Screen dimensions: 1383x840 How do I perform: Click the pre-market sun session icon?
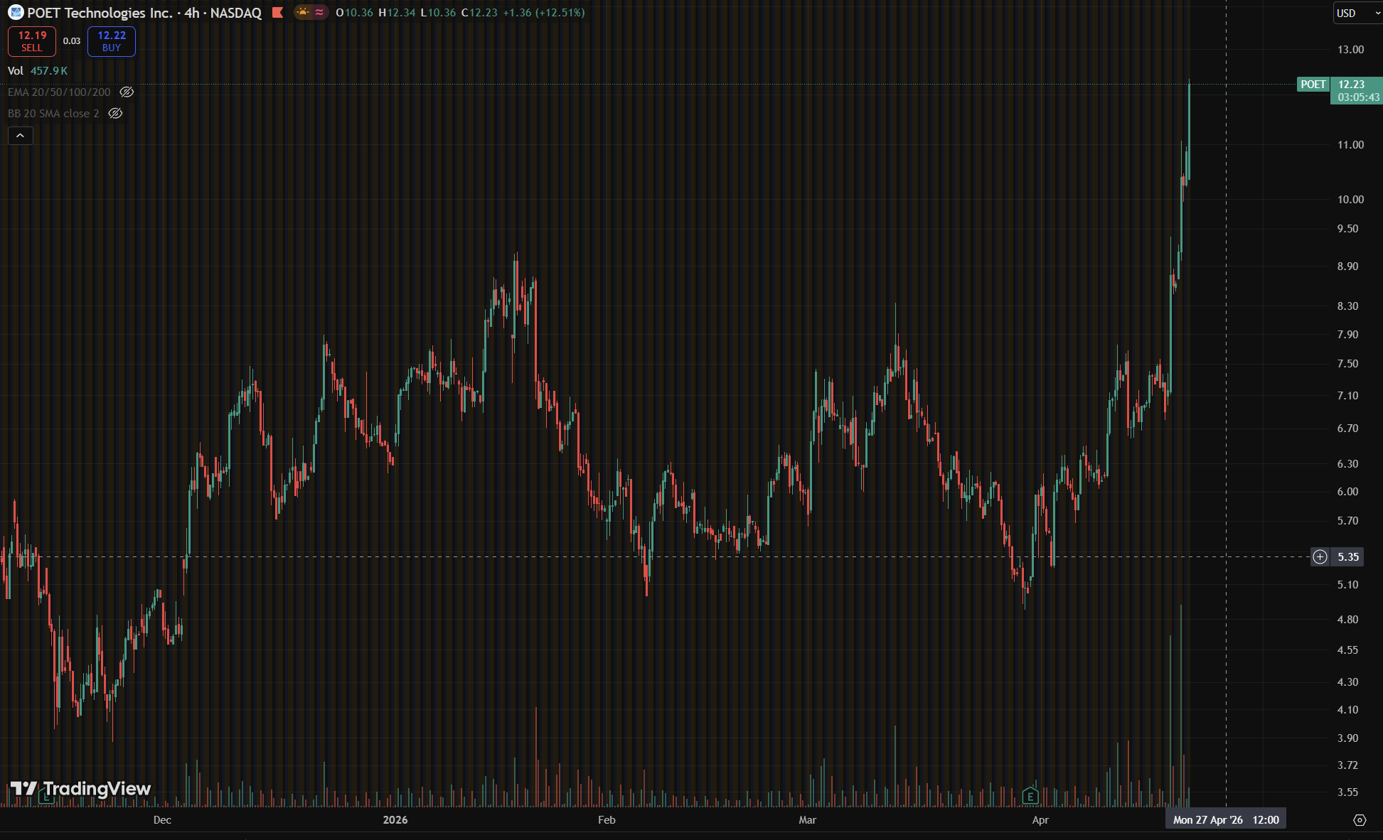(x=303, y=12)
